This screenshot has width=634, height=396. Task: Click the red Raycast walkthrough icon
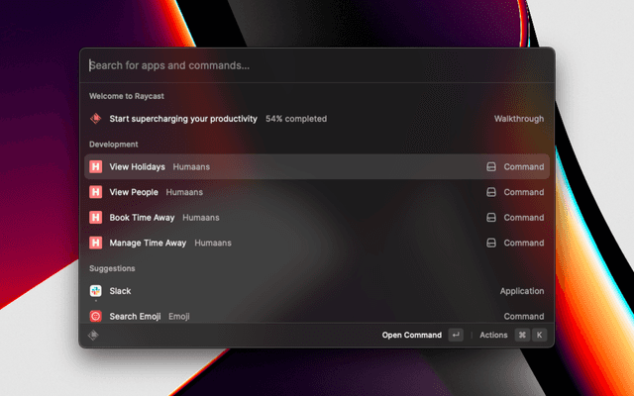click(96, 119)
